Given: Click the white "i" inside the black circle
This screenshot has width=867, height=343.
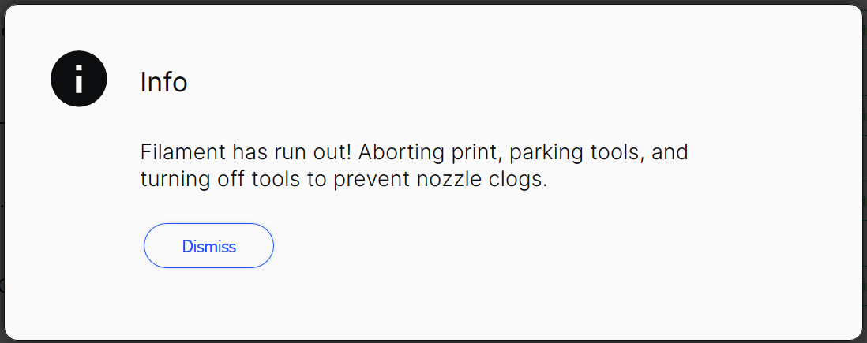Looking at the screenshot, I should coord(78,78).
